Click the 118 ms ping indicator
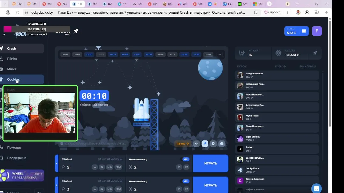Image resolution: width=344 pixels, height=193 pixels. 182,144
